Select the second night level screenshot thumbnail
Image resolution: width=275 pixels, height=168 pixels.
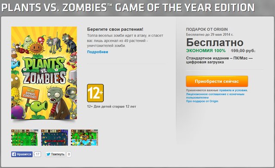tap(55, 137)
